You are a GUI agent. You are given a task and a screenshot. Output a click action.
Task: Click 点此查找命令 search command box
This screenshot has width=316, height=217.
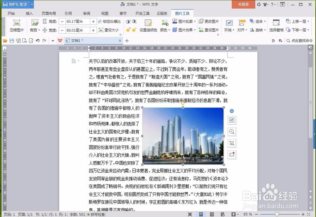(x=300, y=41)
